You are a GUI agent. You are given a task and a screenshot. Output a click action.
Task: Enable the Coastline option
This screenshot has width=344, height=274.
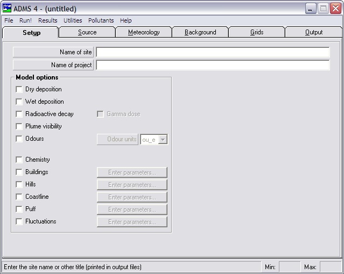pyautogui.click(x=19, y=197)
